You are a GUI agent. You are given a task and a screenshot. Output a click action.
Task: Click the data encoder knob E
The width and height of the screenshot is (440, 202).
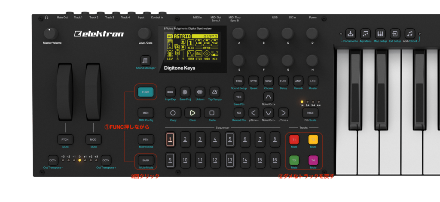point(238,60)
